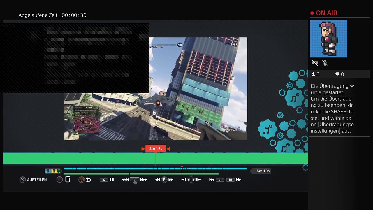Click the blue overview timeline bar
Image resolution: width=373 pixels, height=210 pixels.
tap(156, 169)
